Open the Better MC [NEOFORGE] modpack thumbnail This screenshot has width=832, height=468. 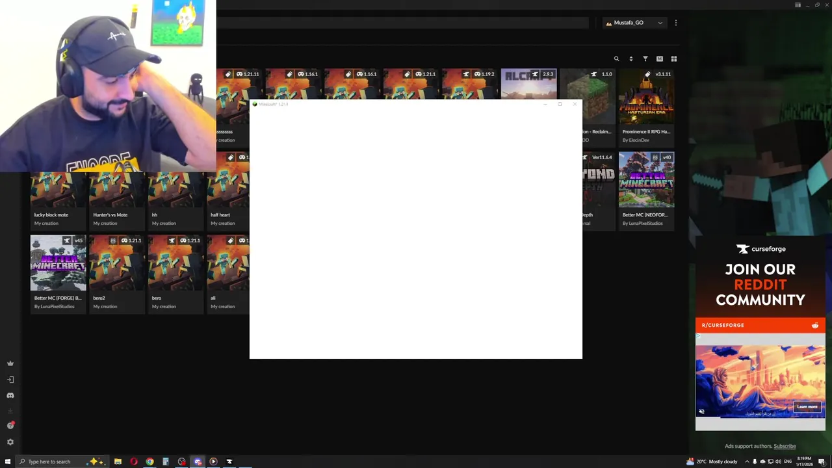646,180
